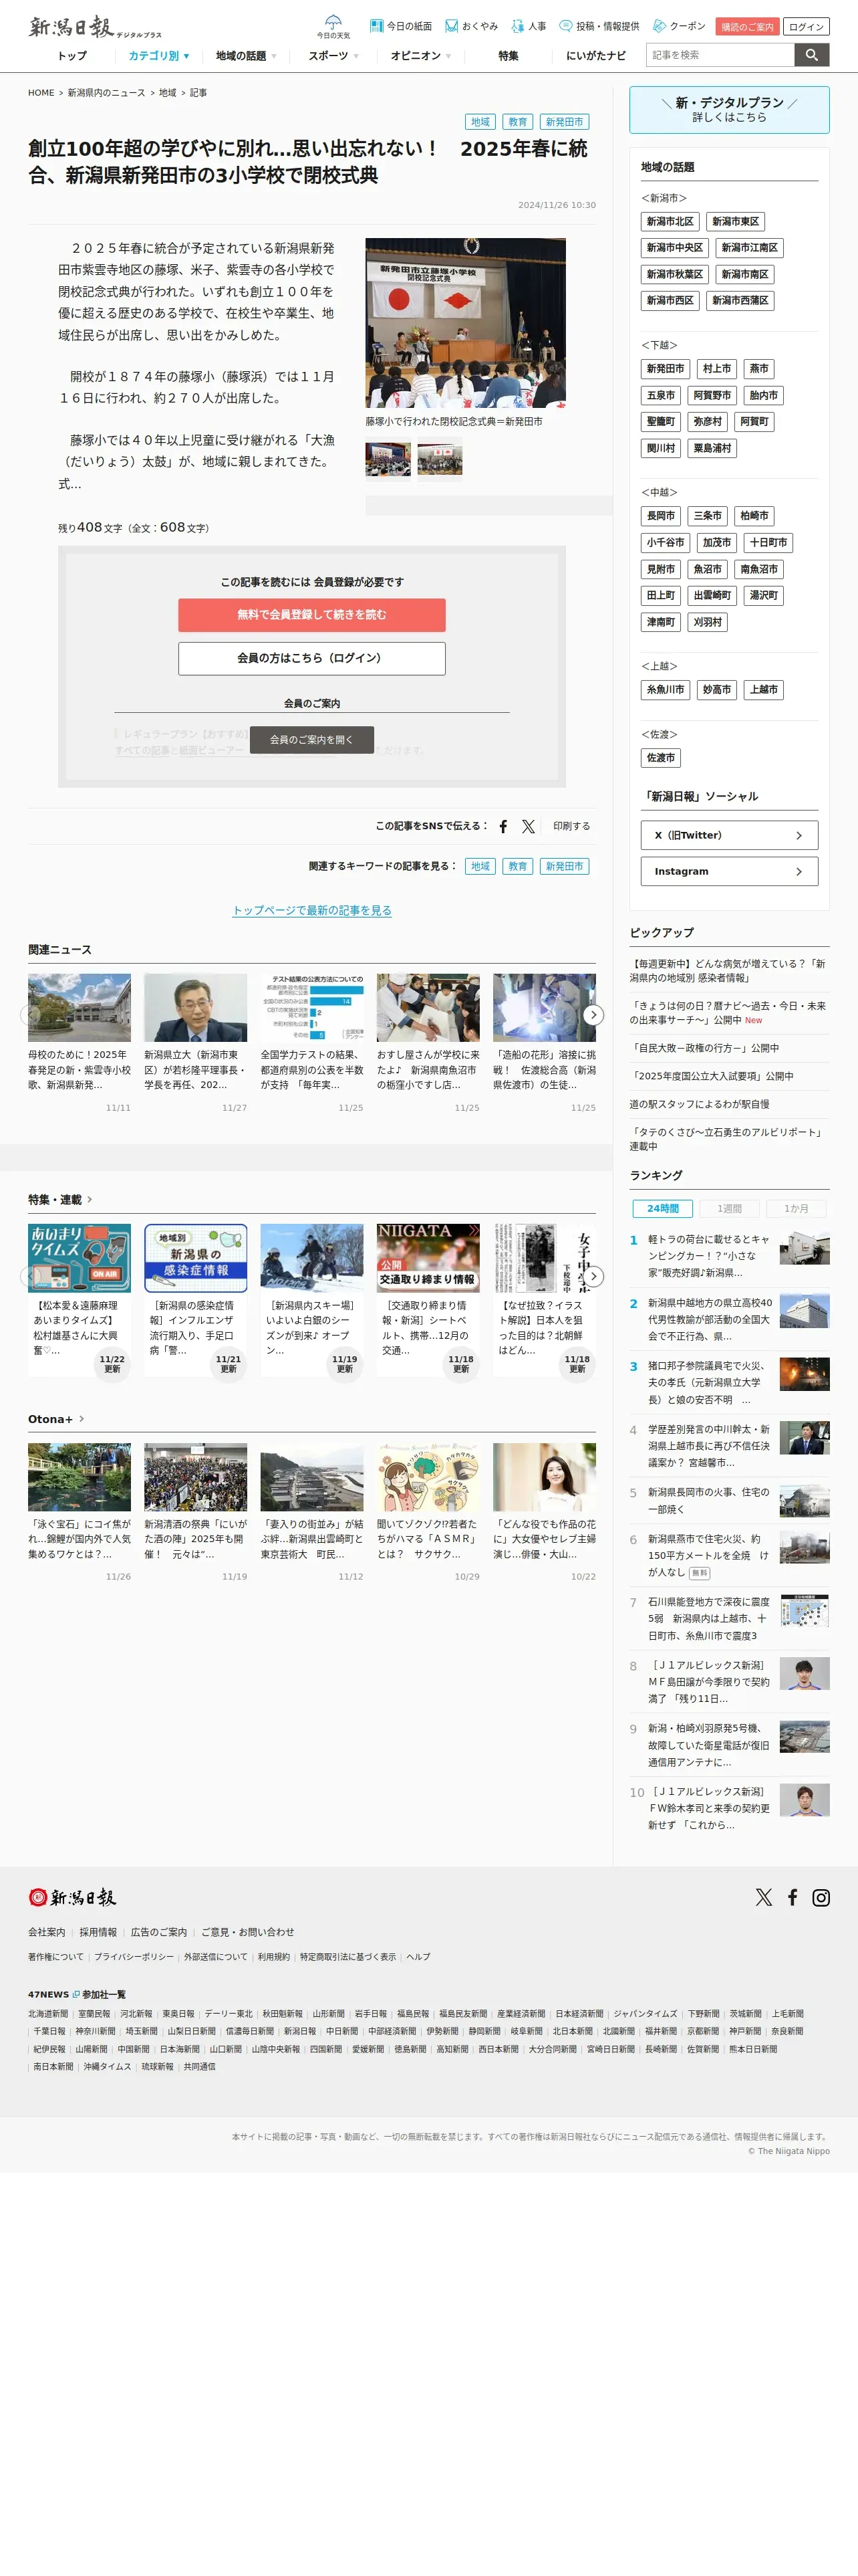Select the 1か月 ranking tab
Screen dimensions: 858x2576
point(796,1208)
